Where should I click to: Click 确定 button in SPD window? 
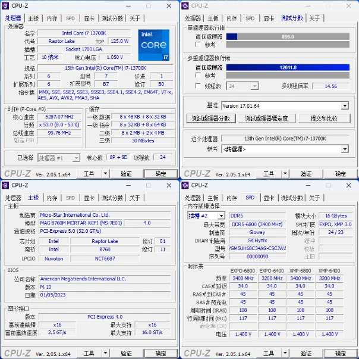click(341, 353)
